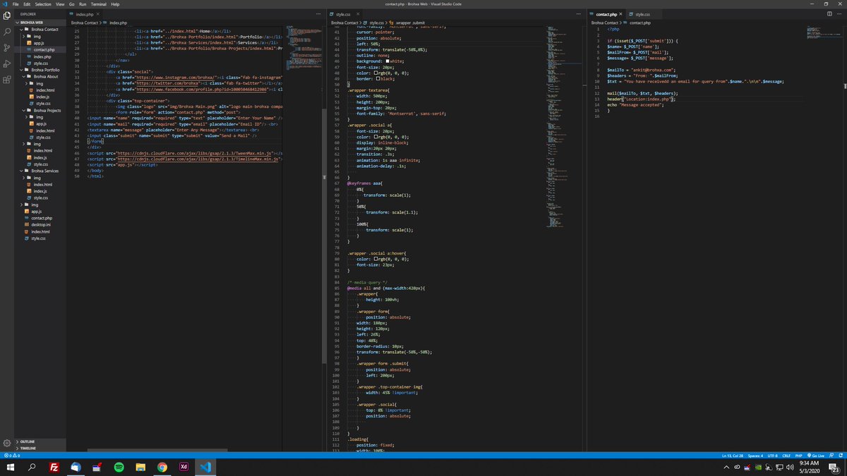Click the Spaces: 4 indentation setting
847x476 pixels.
755,456
